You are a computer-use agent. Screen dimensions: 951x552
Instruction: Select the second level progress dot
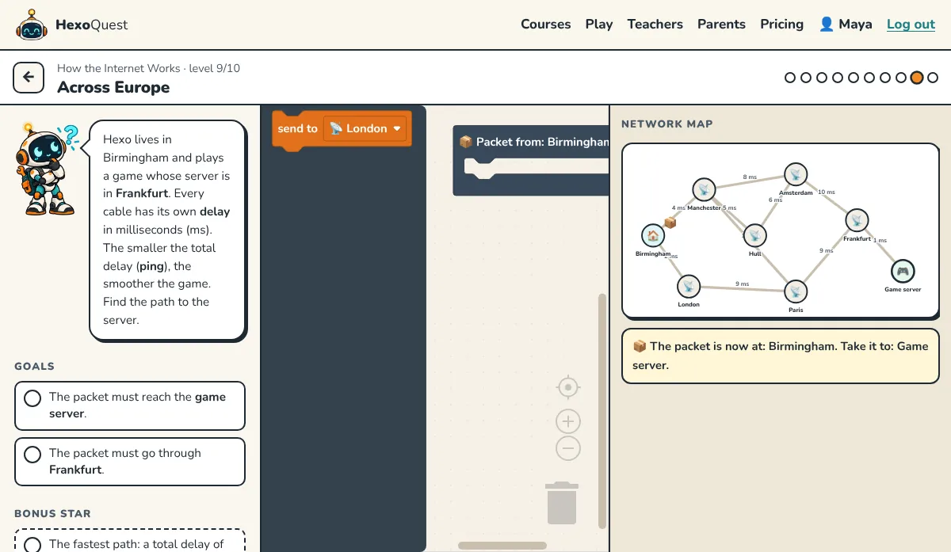point(806,78)
